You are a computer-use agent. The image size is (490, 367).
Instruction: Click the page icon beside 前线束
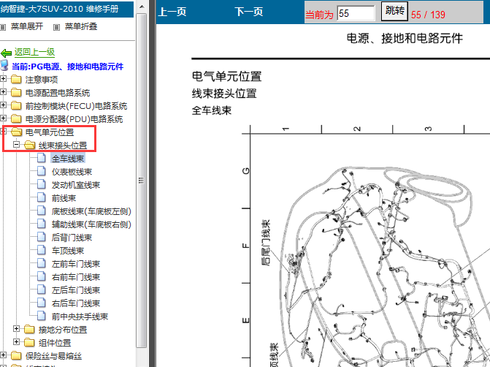point(42,197)
